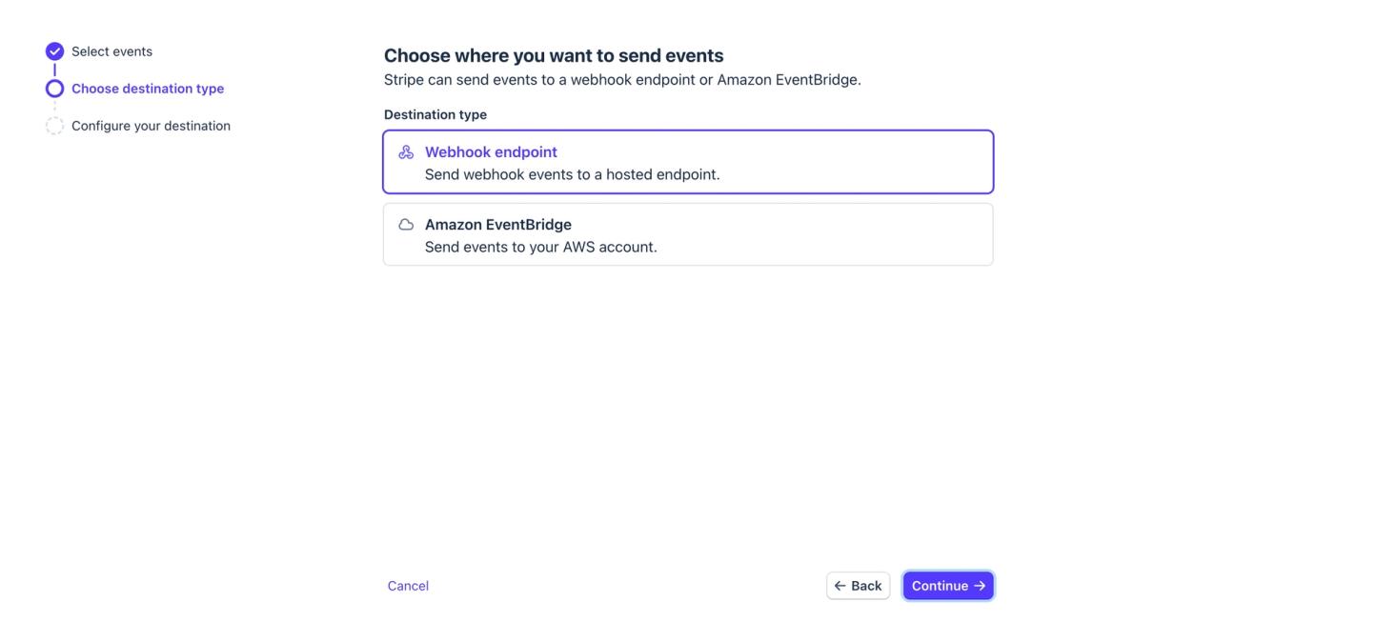Viewport: 1397px width, 623px height.
Task: Click the circle icon for Choose destination type
Action: (x=54, y=89)
